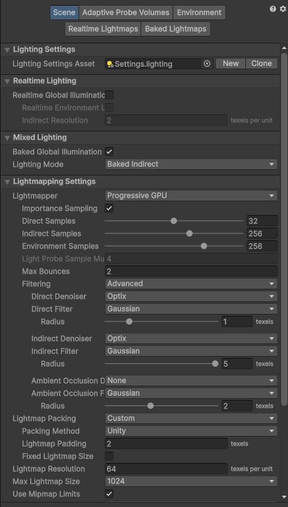Screen dimensions: 288x507
Task: Collapse the Lightmapping Settings foldout arrow
Action: (x=7, y=182)
